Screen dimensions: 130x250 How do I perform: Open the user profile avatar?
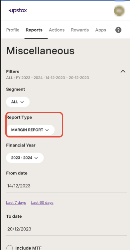click(119, 11)
